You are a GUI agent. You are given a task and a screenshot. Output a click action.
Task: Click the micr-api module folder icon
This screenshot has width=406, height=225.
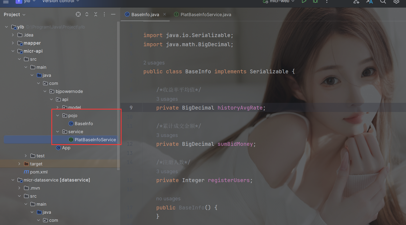pos(20,51)
